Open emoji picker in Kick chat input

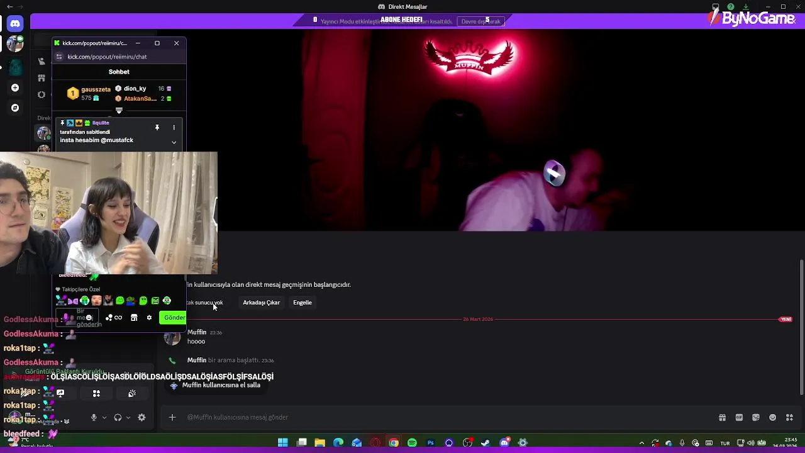[x=89, y=318]
